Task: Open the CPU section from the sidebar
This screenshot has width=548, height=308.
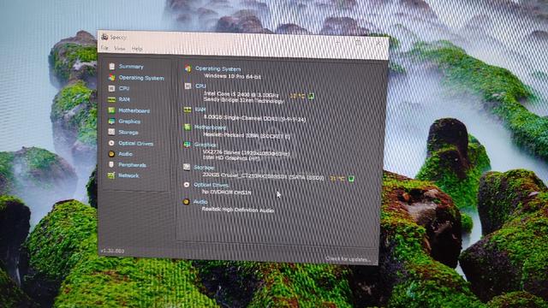Action: point(124,88)
